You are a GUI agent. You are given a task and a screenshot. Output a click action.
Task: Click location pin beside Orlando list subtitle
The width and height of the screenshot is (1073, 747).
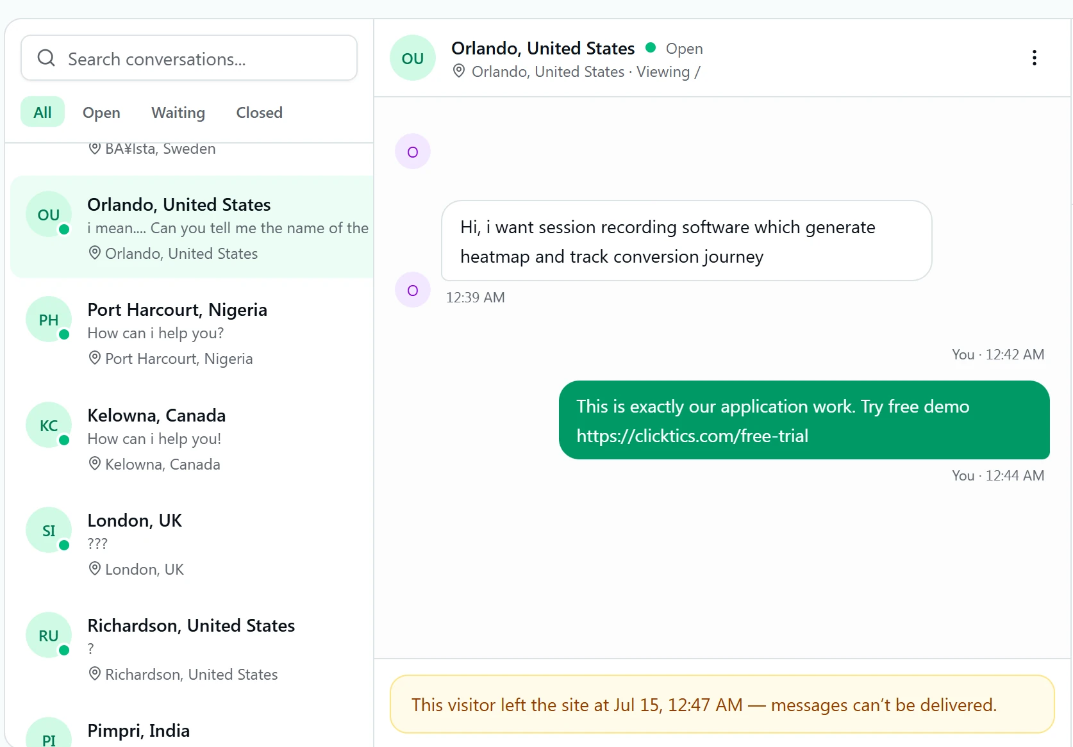[x=95, y=253]
